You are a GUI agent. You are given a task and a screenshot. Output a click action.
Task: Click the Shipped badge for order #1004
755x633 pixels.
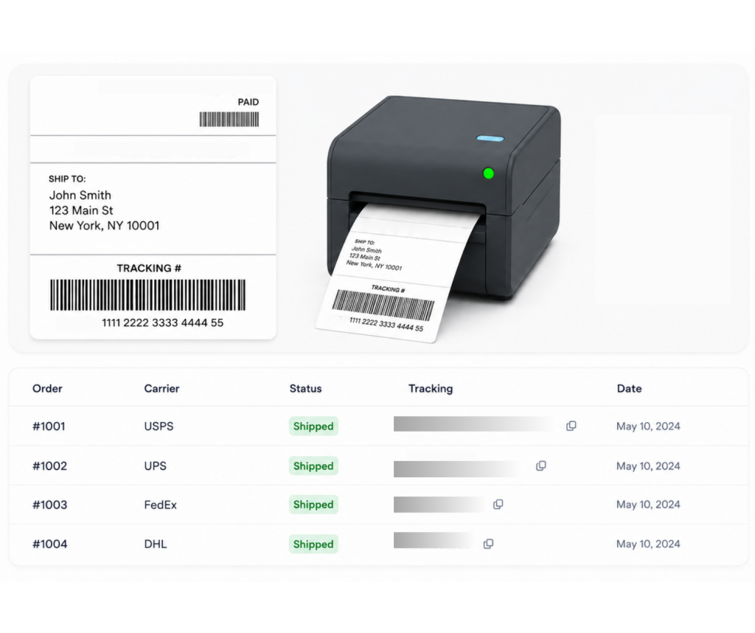click(x=313, y=544)
